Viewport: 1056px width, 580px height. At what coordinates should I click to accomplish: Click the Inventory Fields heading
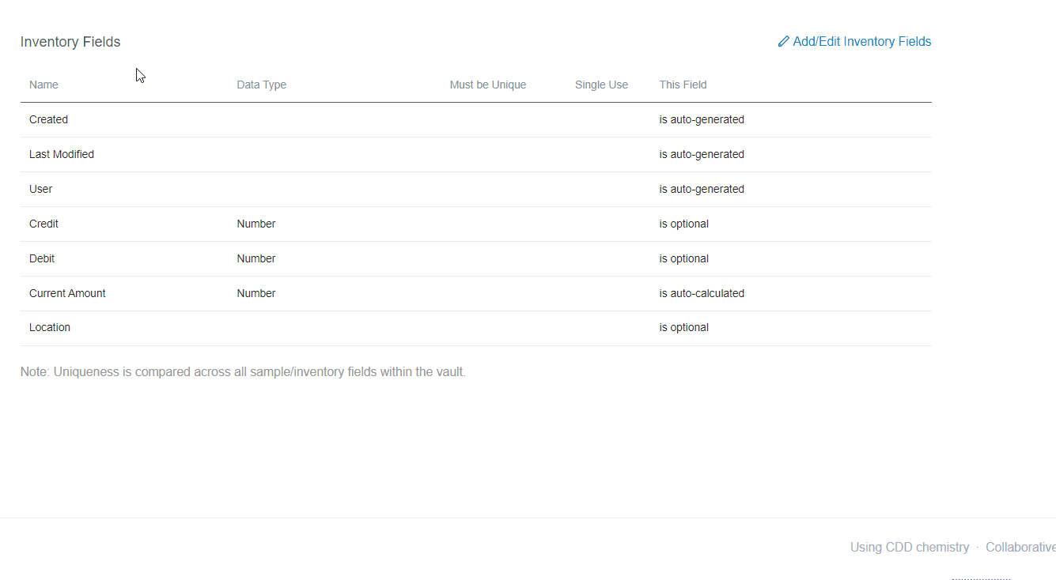click(x=70, y=42)
